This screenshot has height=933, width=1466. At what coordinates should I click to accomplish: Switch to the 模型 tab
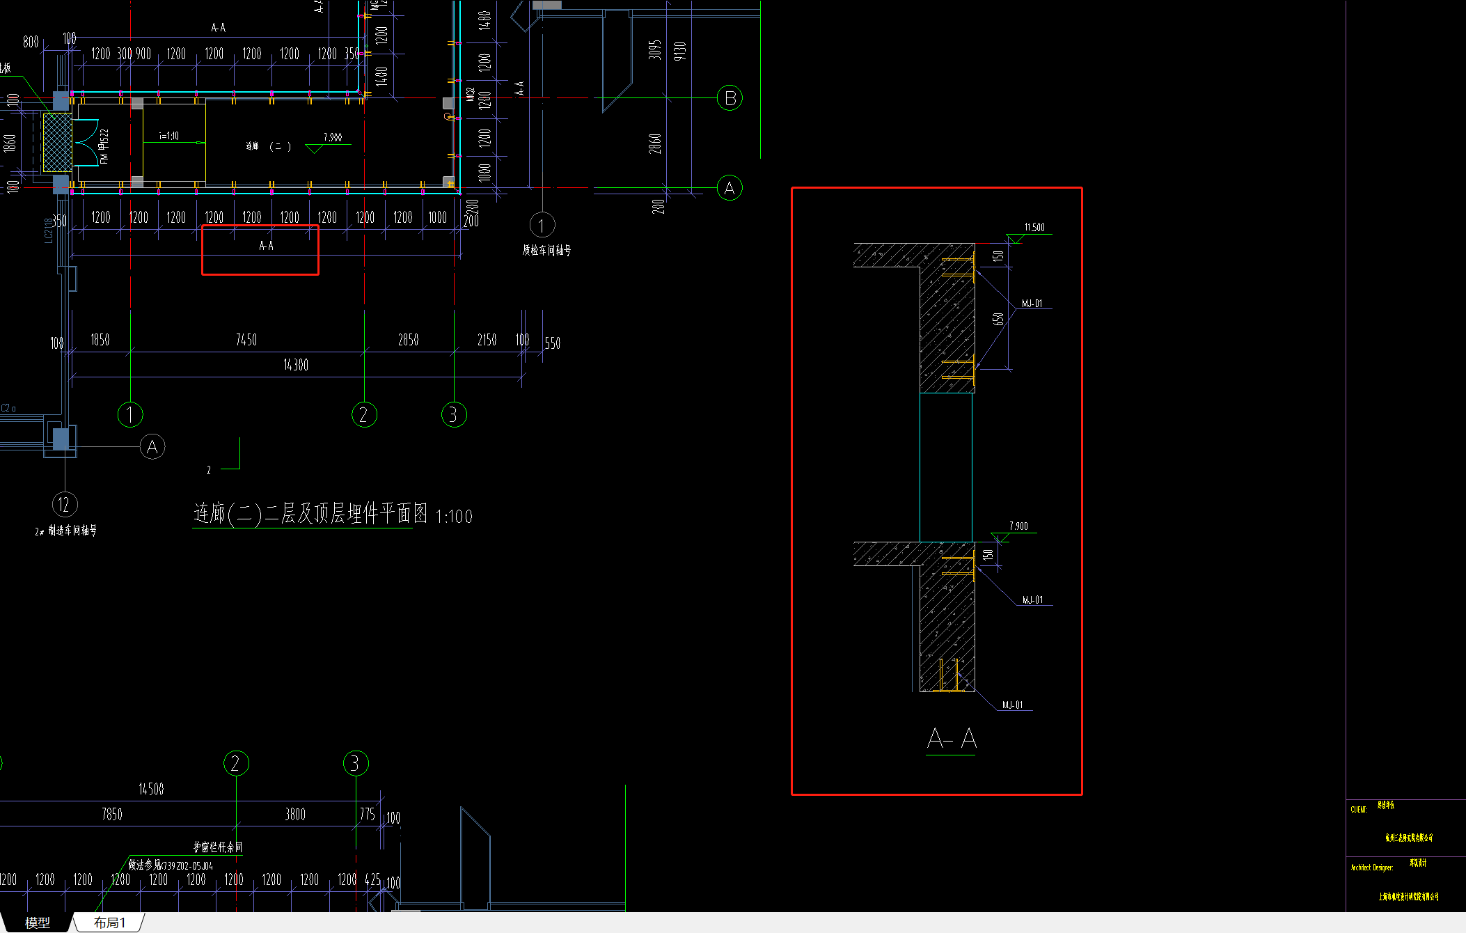pos(37,923)
